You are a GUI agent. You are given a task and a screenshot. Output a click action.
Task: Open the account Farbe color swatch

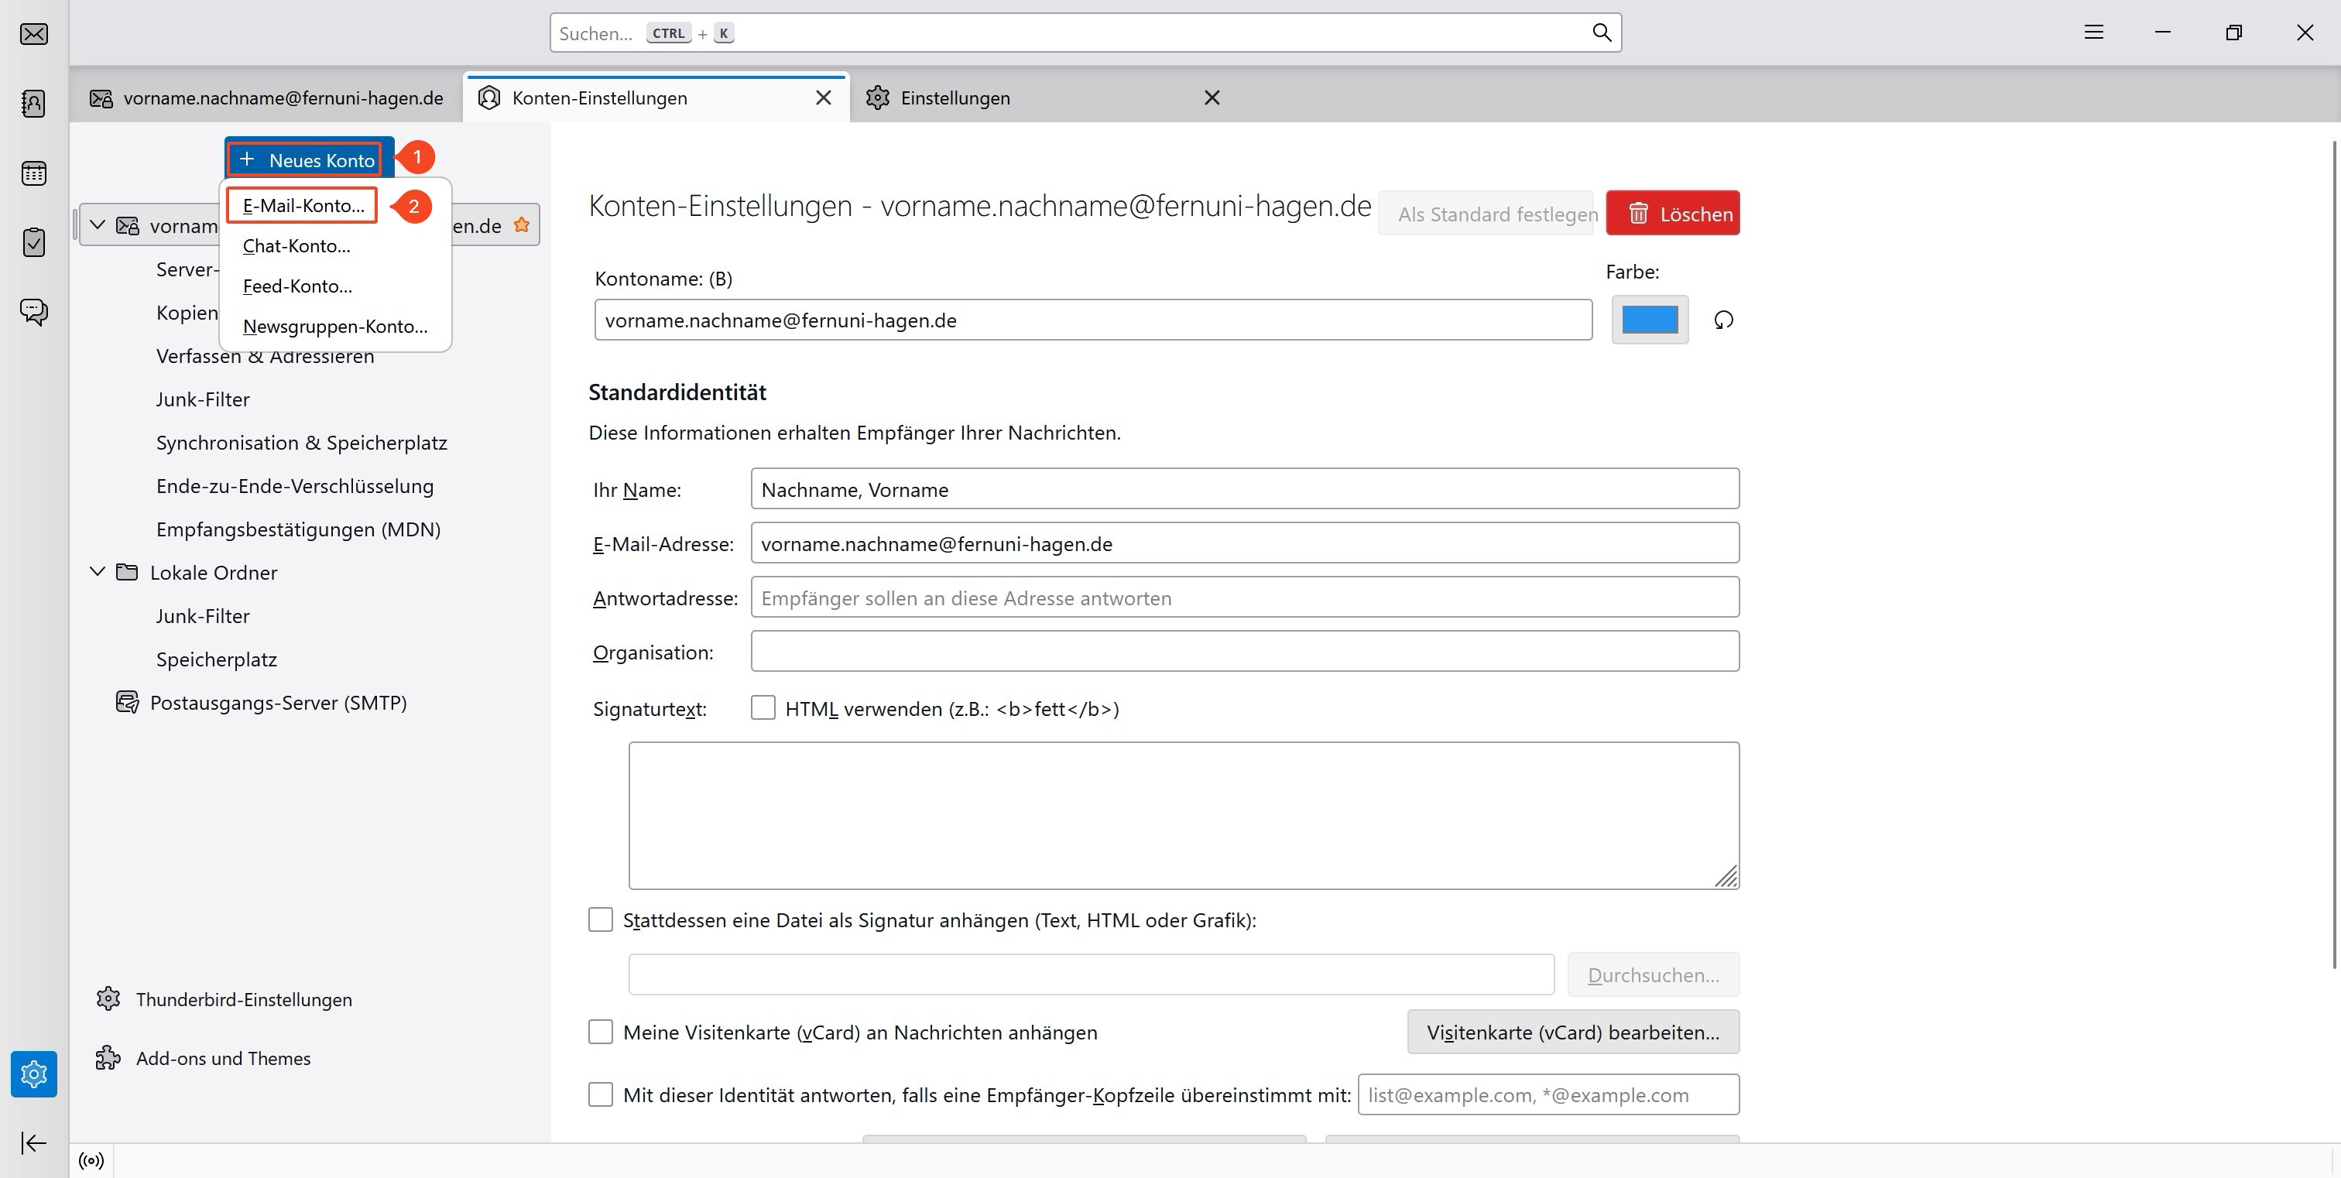(1650, 320)
